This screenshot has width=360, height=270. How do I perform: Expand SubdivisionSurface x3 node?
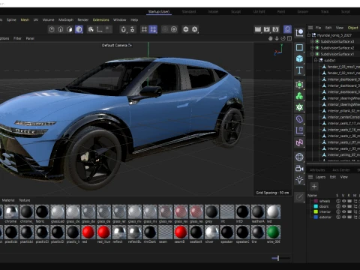point(312,41)
